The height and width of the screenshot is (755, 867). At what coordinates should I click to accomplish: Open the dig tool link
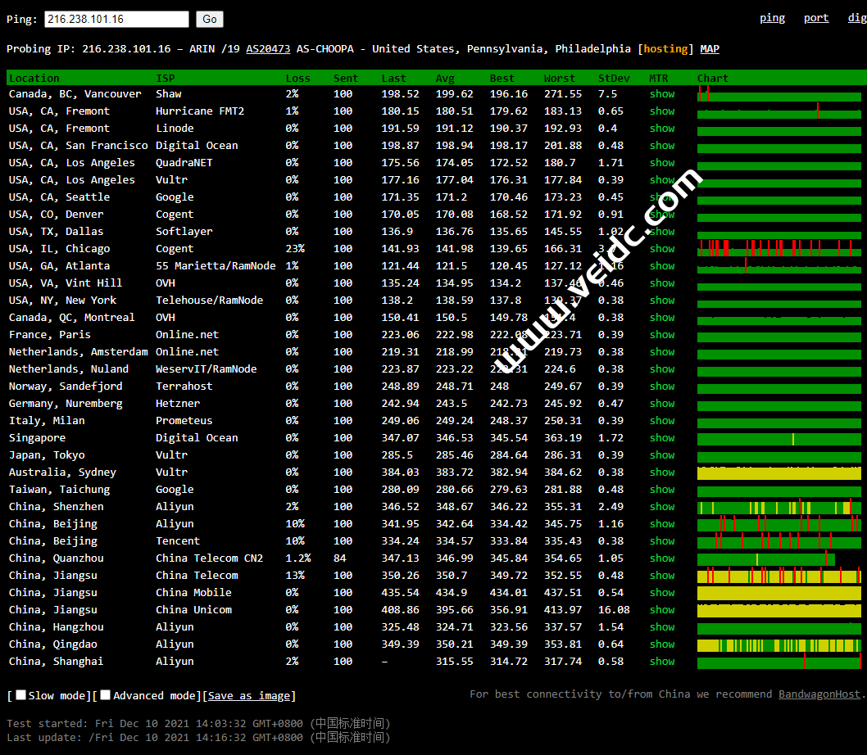(x=856, y=18)
